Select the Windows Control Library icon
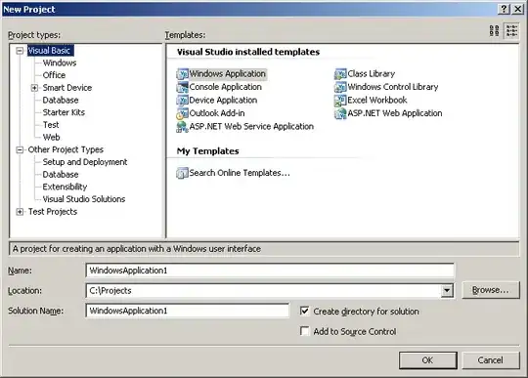Viewport: 528px width, 378px height. [340, 87]
